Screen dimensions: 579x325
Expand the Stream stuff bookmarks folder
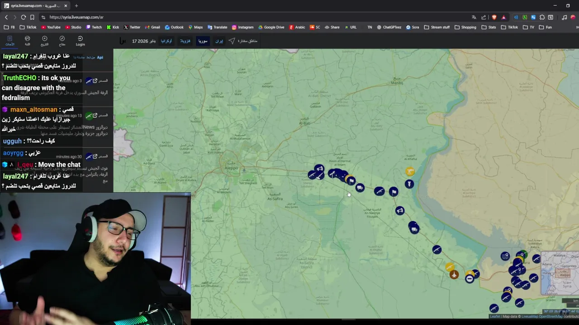[x=437, y=27]
